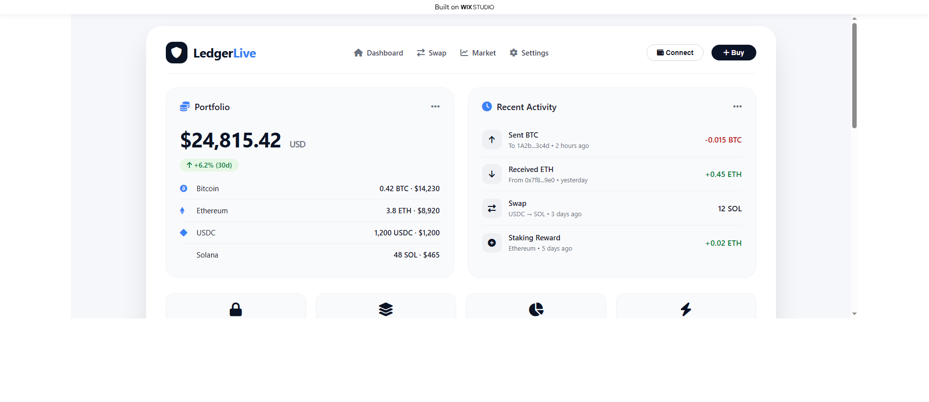Select the Bitcoin holding row label
This screenshot has width=929, height=402.
(208, 189)
